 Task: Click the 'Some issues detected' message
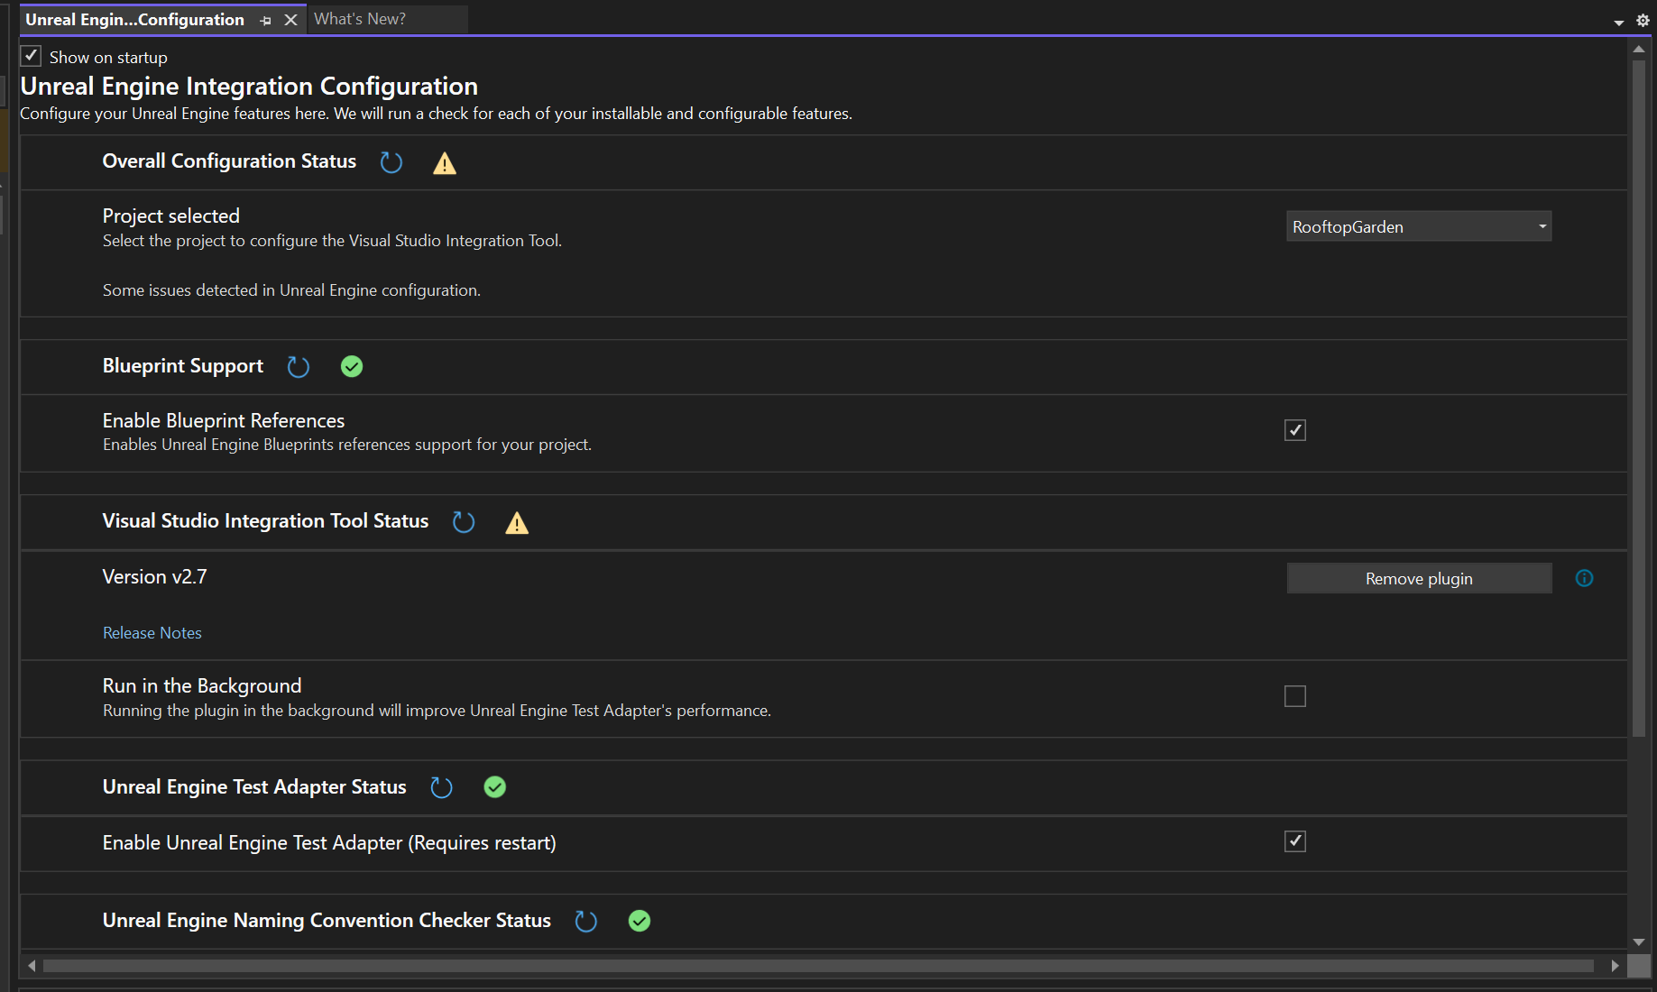(291, 290)
